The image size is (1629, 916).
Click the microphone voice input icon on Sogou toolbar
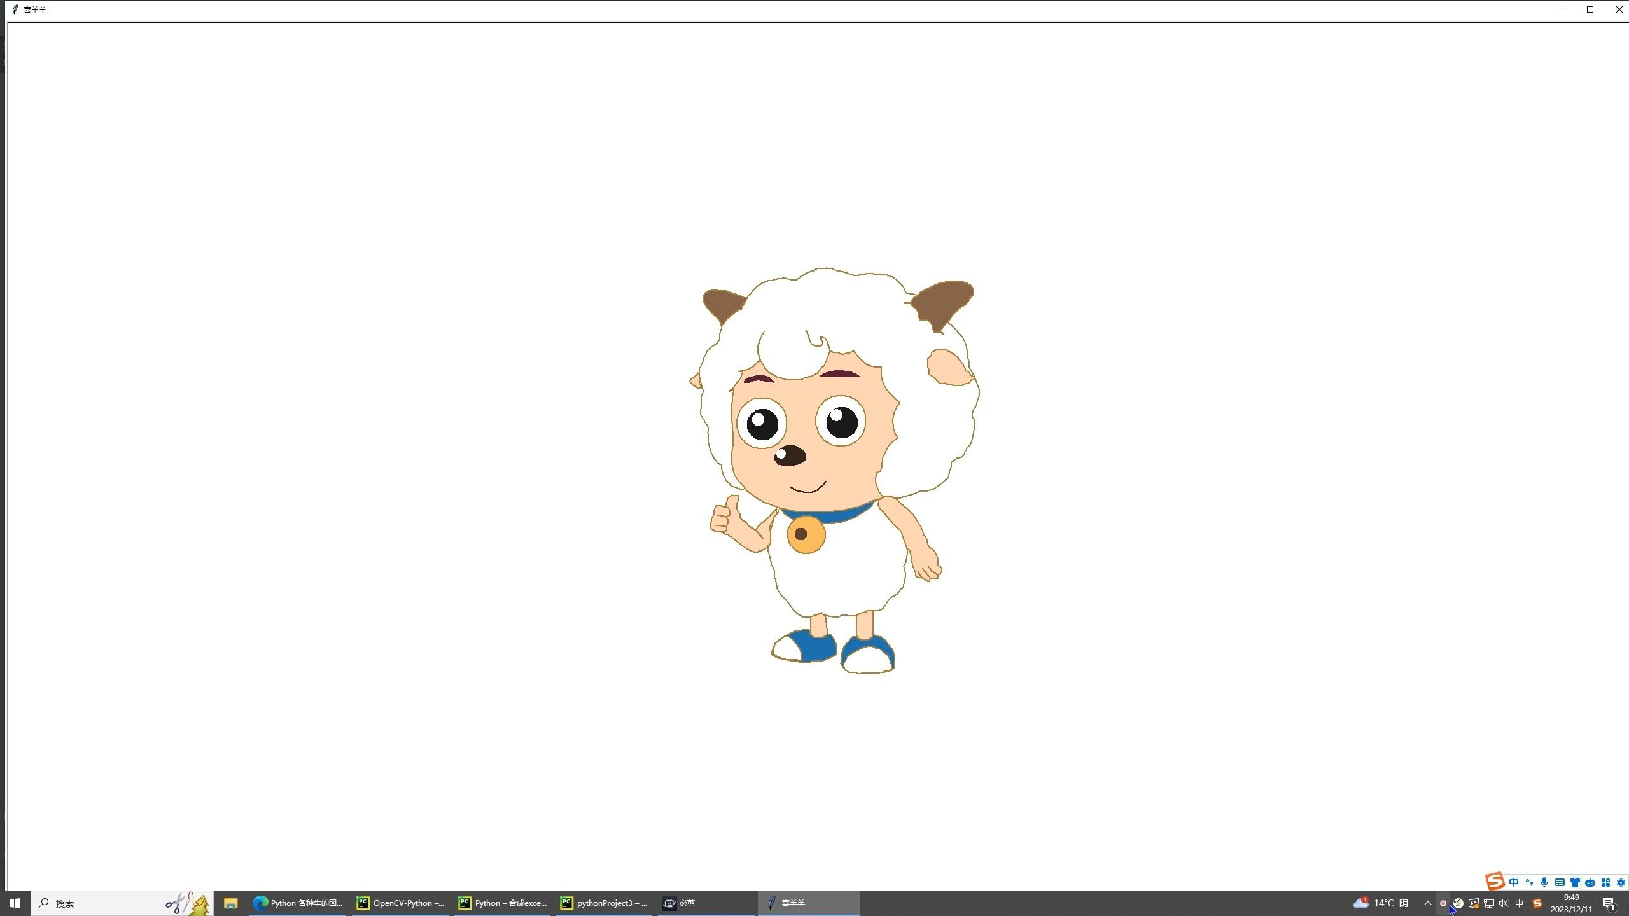point(1544,882)
